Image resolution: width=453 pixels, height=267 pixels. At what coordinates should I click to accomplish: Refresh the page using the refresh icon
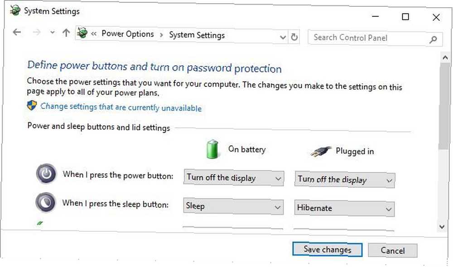[294, 37]
